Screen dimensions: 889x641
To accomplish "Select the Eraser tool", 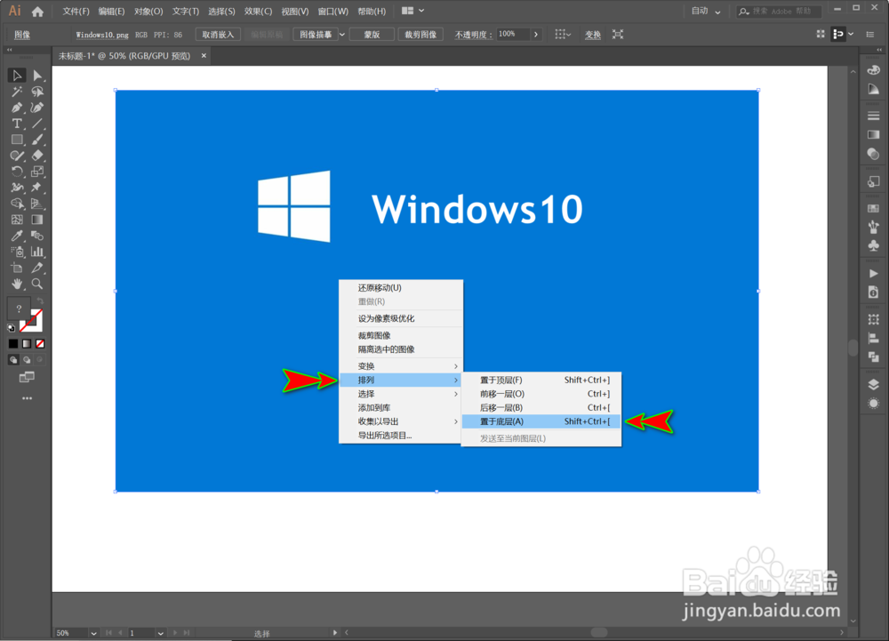I will tap(37, 156).
